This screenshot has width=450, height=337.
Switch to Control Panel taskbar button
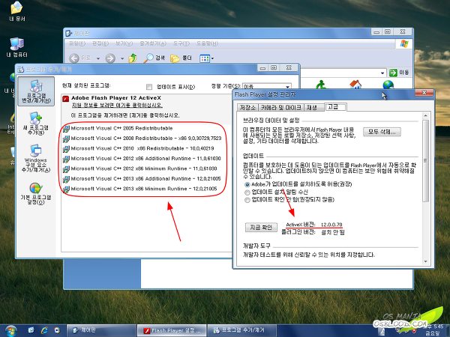tap(101, 330)
